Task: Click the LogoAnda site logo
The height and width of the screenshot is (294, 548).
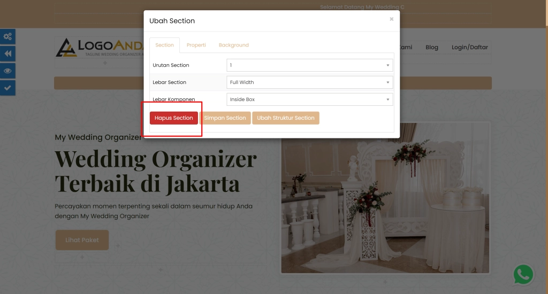Action: 100,48
